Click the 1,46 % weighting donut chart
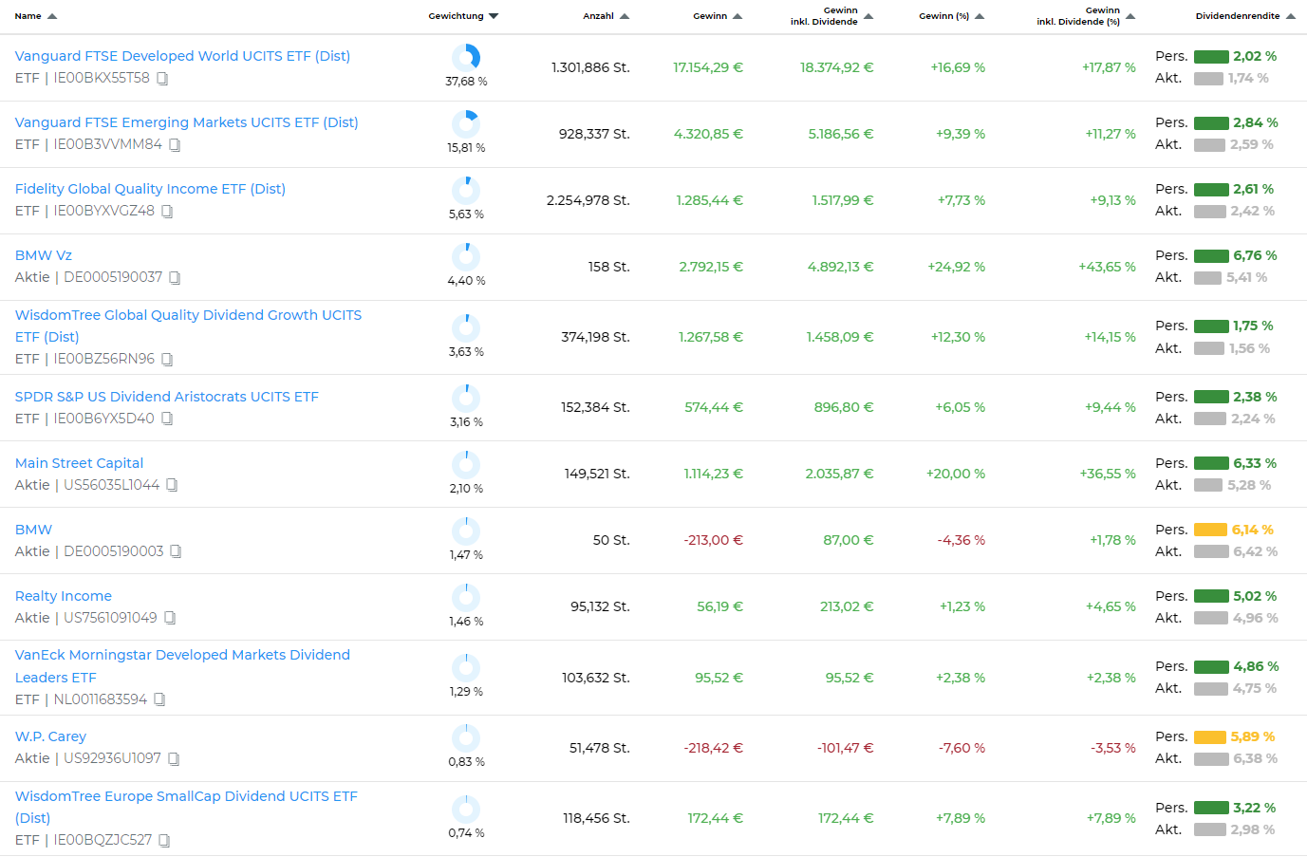Image resolution: width=1307 pixels, height=857 pixels. point(466,597)
